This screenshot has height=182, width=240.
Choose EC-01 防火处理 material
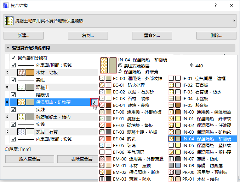click(x=122, y=85)
